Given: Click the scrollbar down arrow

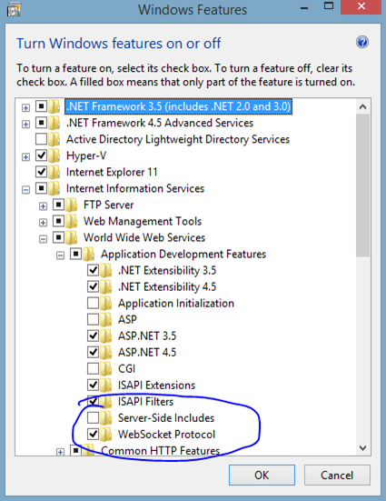Looking at the screenshot, I should pyautogui.click(x=362, y=448).
